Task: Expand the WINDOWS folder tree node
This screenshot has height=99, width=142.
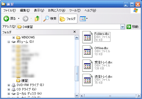Action: point(13,37)
